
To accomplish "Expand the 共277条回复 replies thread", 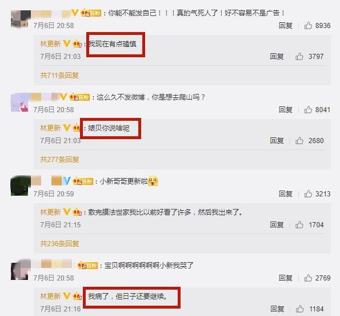I will [x=59, y=160].
